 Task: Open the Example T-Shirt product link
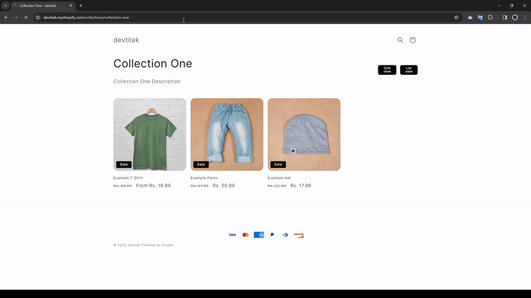(128, 178)
